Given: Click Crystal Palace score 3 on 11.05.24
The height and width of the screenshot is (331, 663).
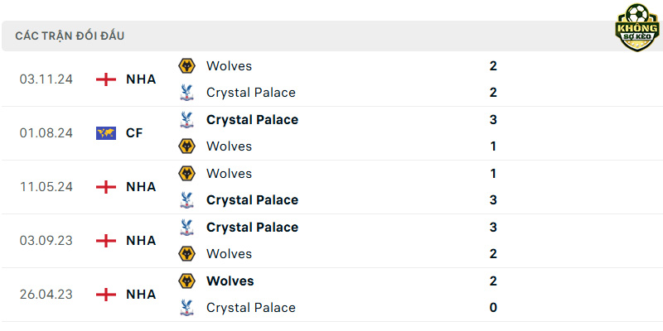Looking at the screenshot, I should coord(493,199).
